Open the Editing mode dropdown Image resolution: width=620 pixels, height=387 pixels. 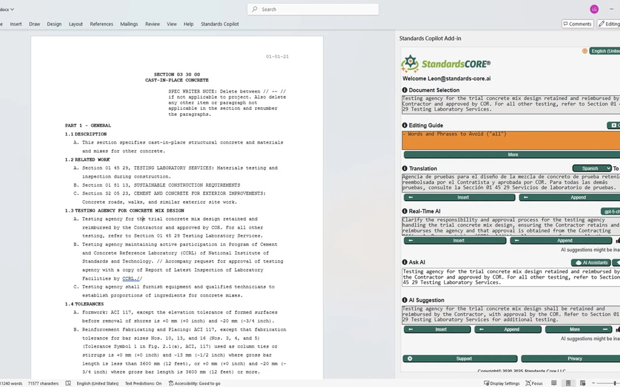tap(609, 24)
